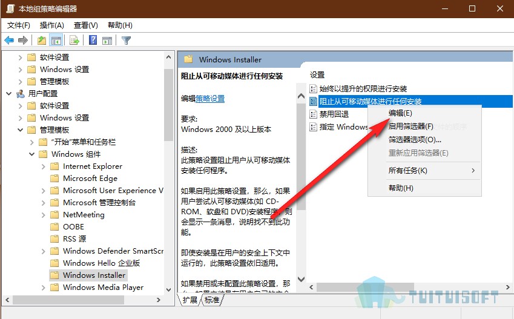The image size is (514, 319).
Task: Select the 阻止从可移动媒体进行任何安装 setting row
Action: (x=410, y=101)
